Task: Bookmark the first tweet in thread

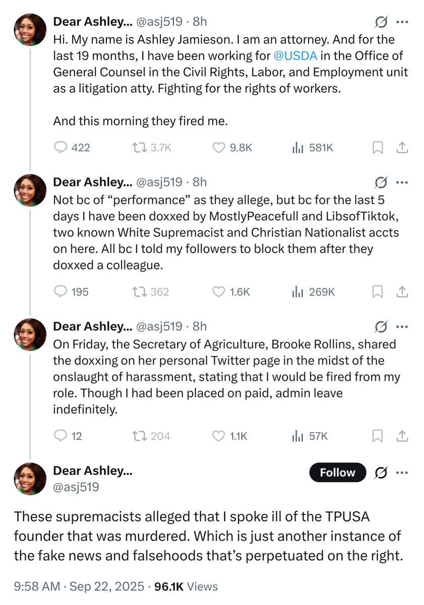Action: [x=377, y=147]
